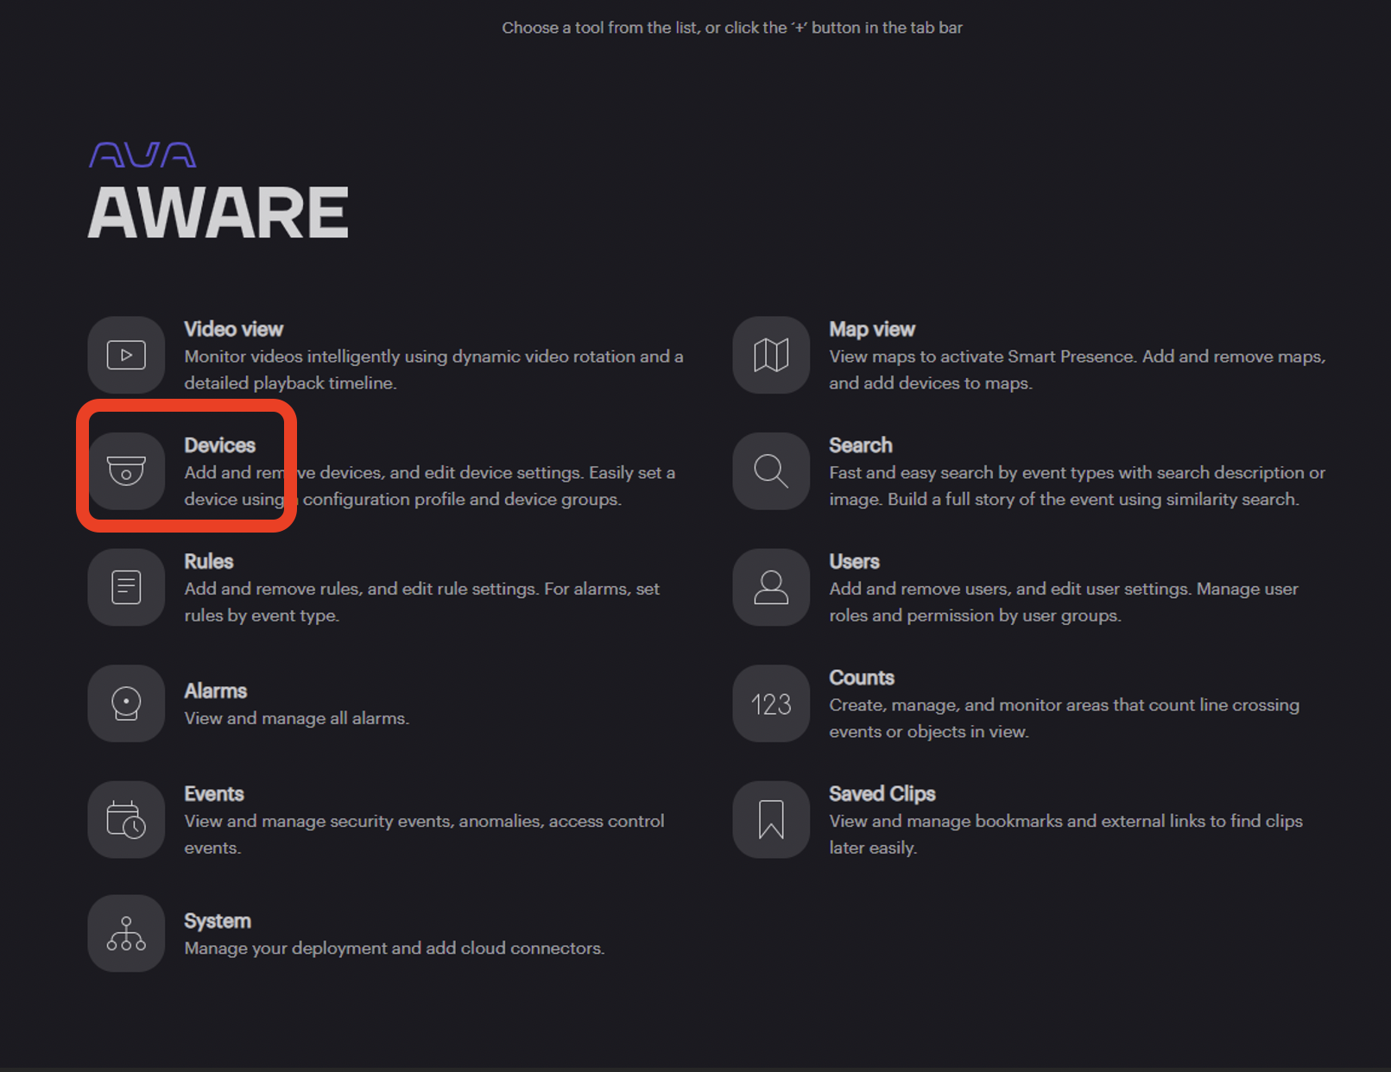Open the Saved Clips bookmark icon

[771, 820]
